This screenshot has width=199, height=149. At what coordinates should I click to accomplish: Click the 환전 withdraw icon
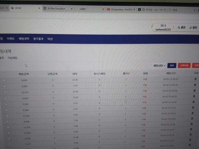point(190,27)
